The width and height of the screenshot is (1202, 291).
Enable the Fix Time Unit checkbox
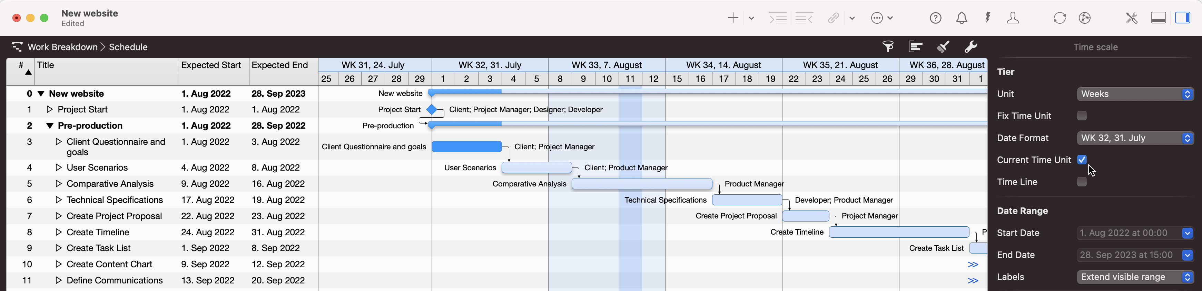coord(1082,116)
